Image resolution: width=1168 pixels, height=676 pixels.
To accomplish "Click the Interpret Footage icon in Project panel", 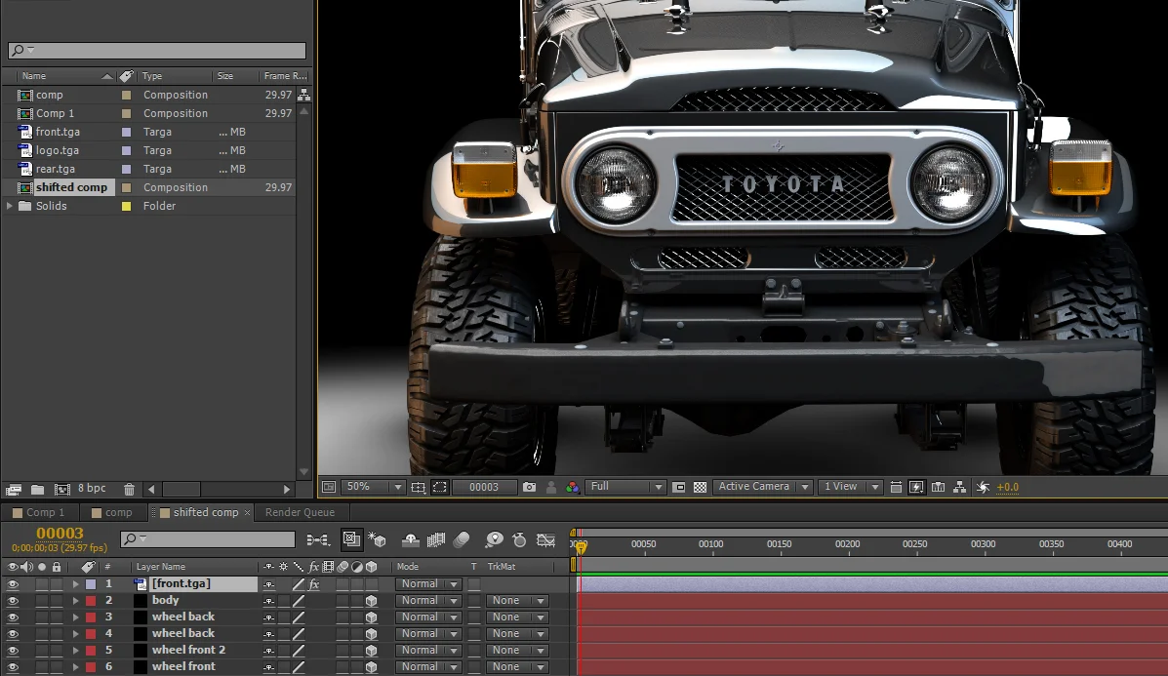I will pos(14,489).
